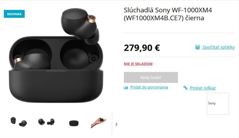
Task: Click the 279,90 € price text
Action: point(142,48)
